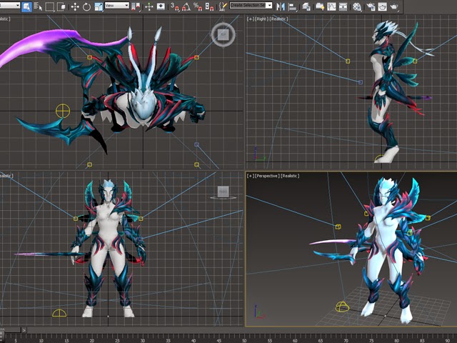Click the time slider next-frame arrow

[x=24, y=330]
